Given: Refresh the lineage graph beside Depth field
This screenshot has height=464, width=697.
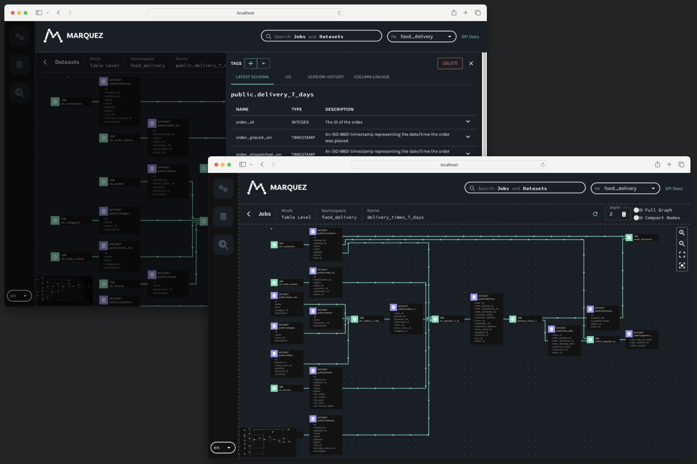Looking at the screenshot, I should 595,214.
